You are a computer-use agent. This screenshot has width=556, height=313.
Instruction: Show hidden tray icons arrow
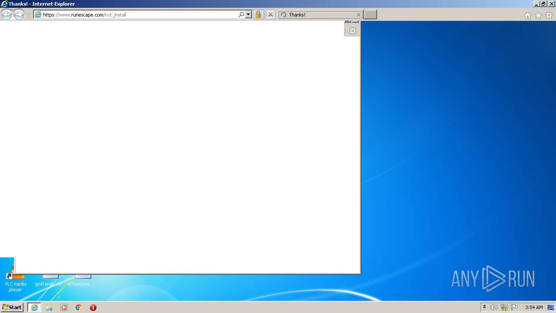click(x=484, y=307)
